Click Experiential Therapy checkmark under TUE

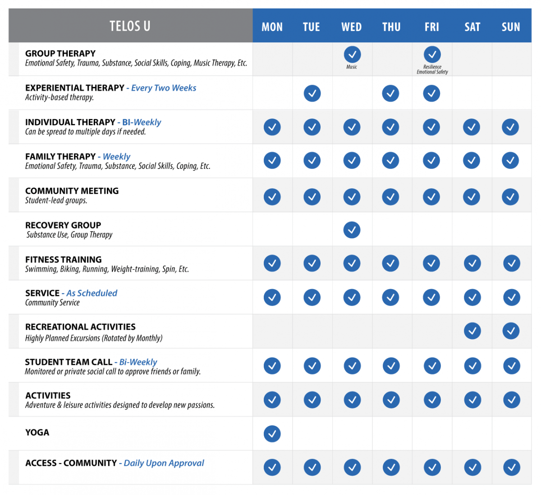click(x=312, y=93)
